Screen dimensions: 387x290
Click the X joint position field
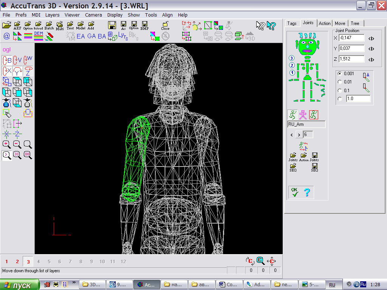pos(351,38)
